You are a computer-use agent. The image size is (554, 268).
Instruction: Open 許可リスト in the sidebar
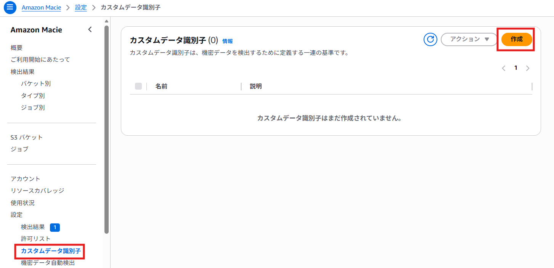click(36, 239)
